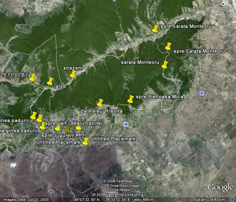
Task: Click the '© 2009 Tele Atlas' attribution
Action: tap(118, 181)
